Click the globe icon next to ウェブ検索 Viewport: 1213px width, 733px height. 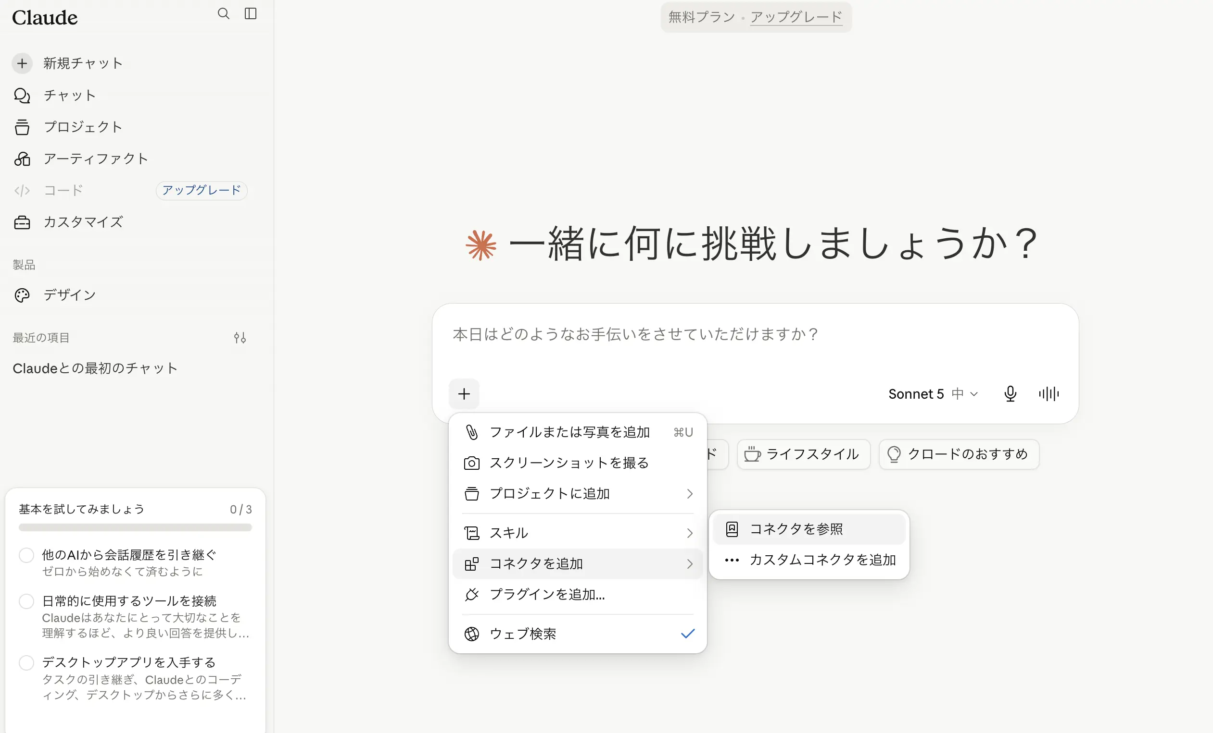[x=472, y=634]
